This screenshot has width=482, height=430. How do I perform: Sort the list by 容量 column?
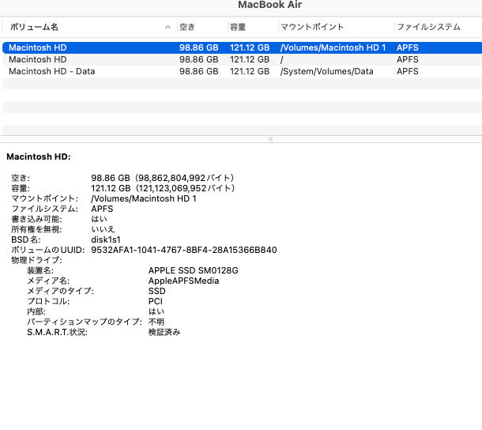238,27
